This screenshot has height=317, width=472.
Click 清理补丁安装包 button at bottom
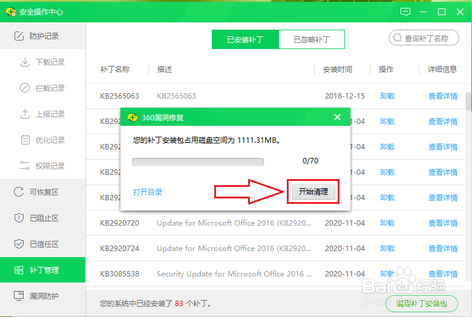(x=422, y=304)
